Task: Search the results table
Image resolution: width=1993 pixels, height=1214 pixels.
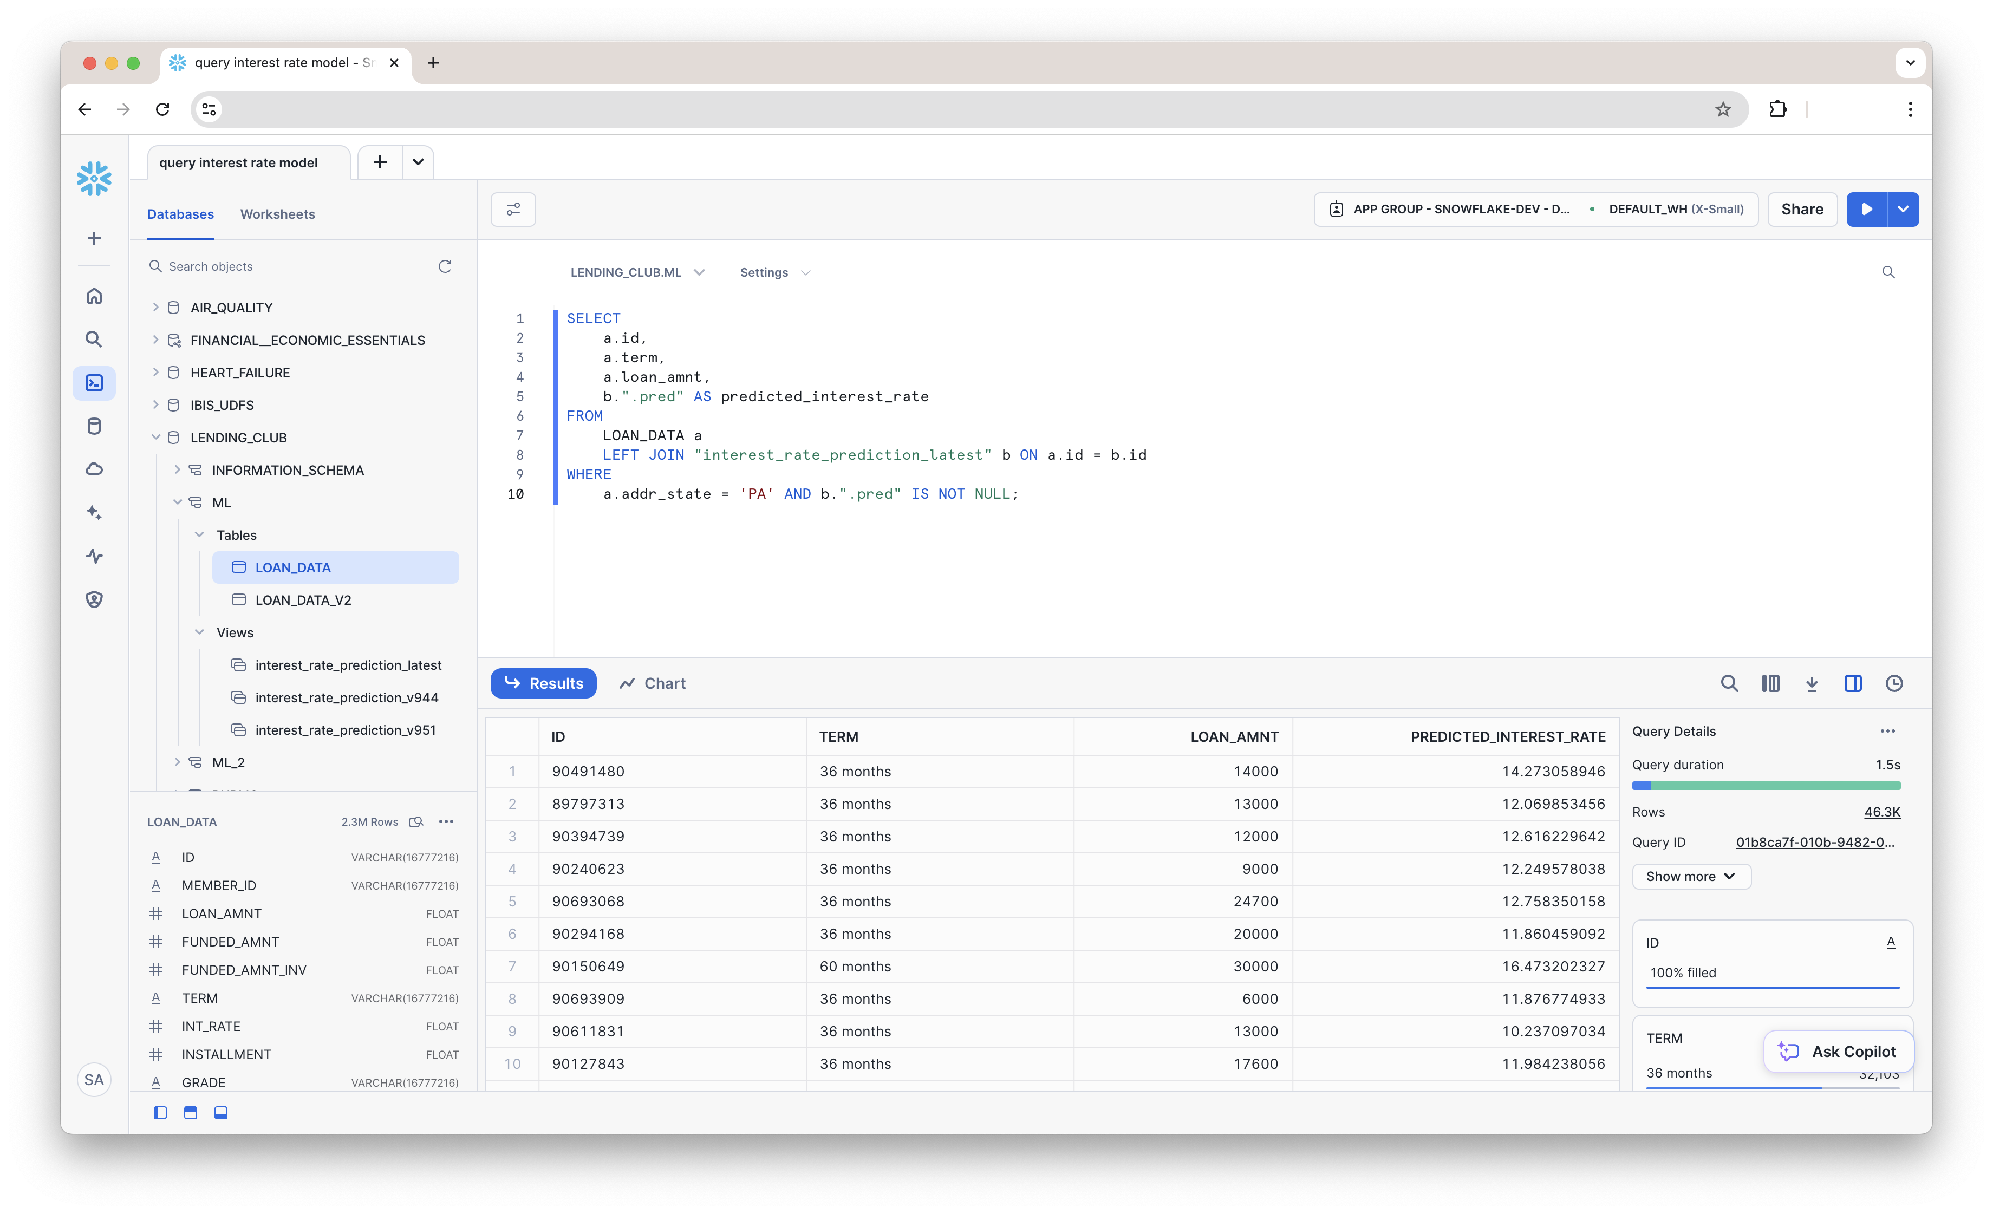Action: (1729, 683)
